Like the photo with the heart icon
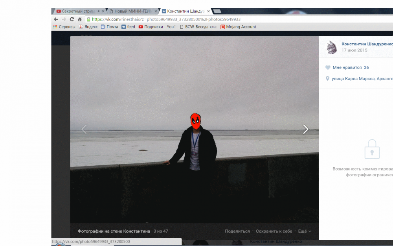 [x=328, y=68]
